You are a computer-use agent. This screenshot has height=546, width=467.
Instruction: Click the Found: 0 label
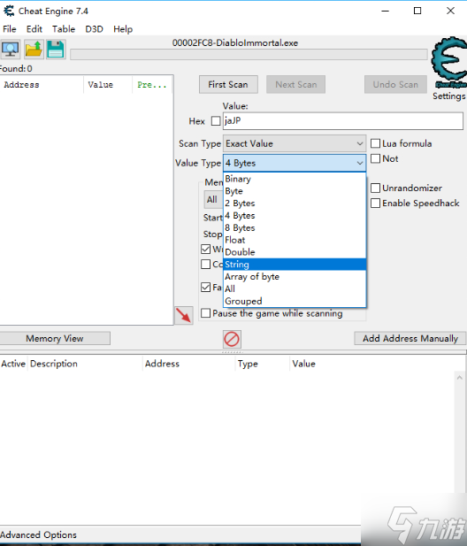pyautogui.click(x=16, y=69)
